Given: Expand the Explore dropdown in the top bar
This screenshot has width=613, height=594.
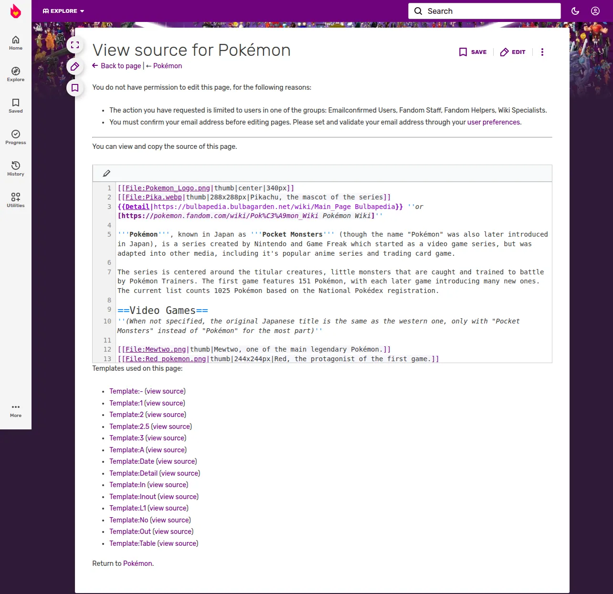Looking at the screenshot, I should (x=63, y=11).
